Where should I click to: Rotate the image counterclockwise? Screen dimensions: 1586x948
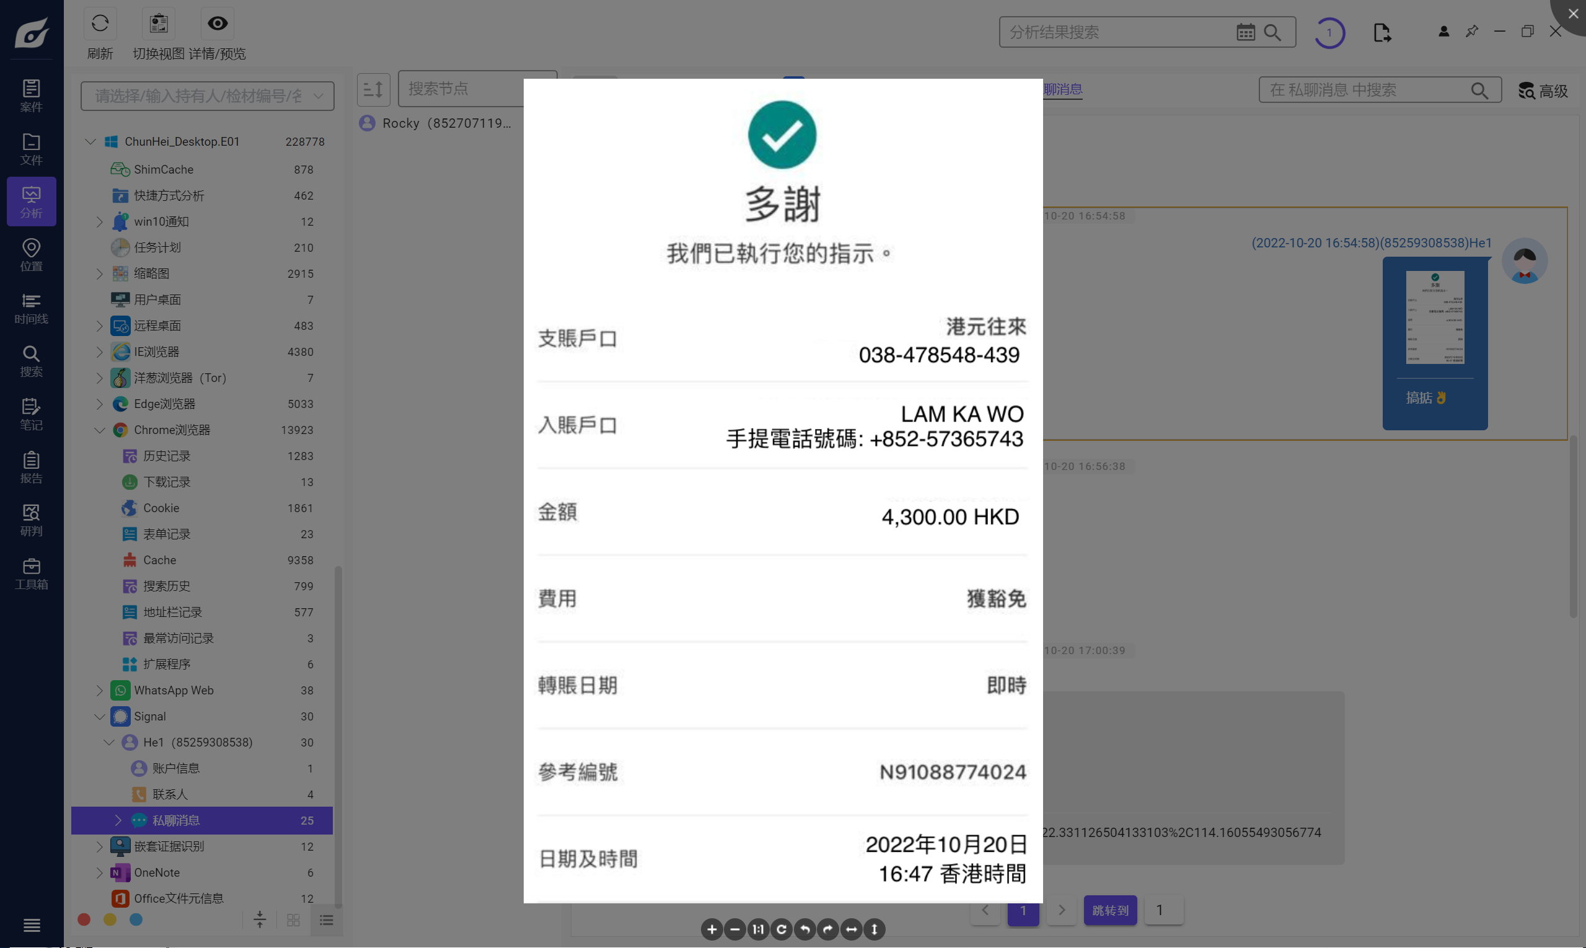pos(804,929)
